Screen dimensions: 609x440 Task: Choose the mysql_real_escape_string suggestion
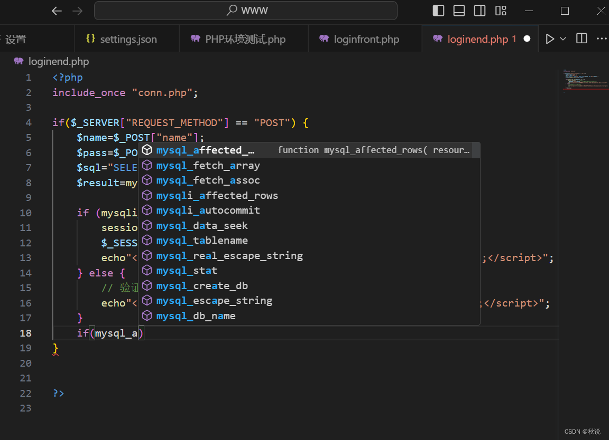[x=309, y=255]
